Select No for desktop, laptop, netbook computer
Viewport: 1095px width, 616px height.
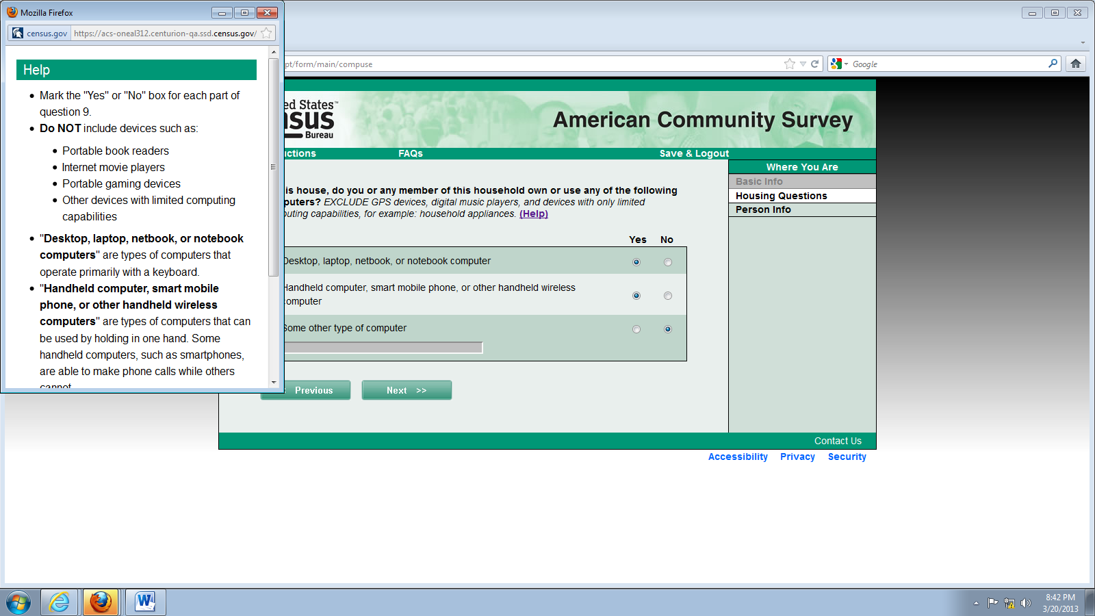pos(668,262)
